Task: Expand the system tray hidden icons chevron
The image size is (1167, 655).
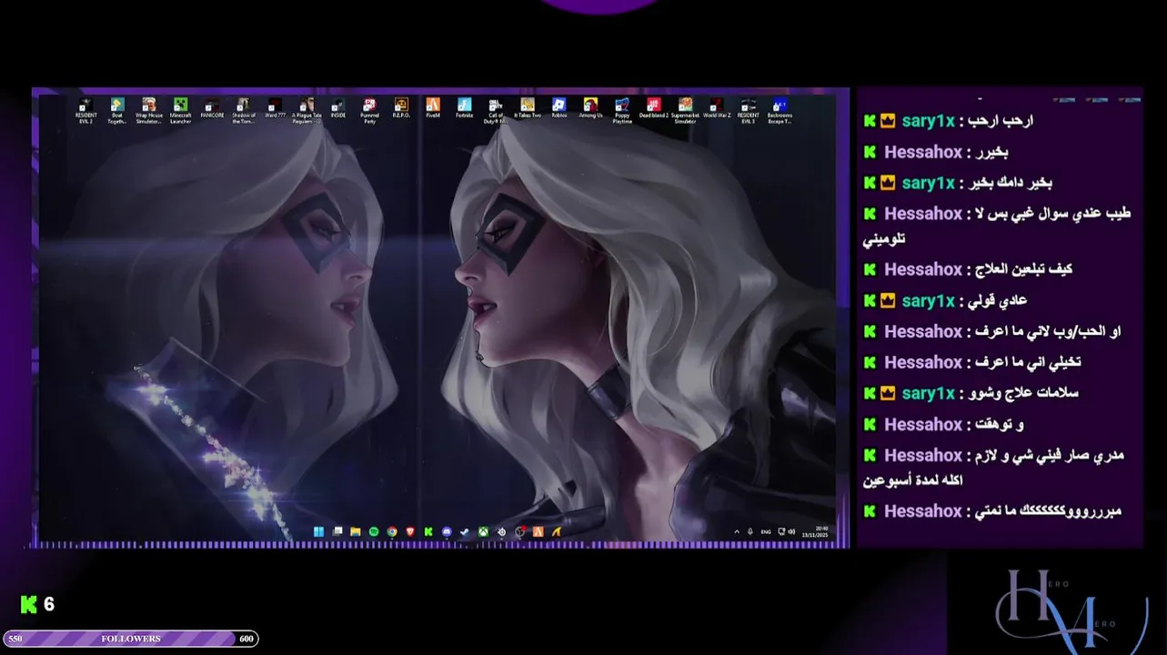Action: click(737, 531)
